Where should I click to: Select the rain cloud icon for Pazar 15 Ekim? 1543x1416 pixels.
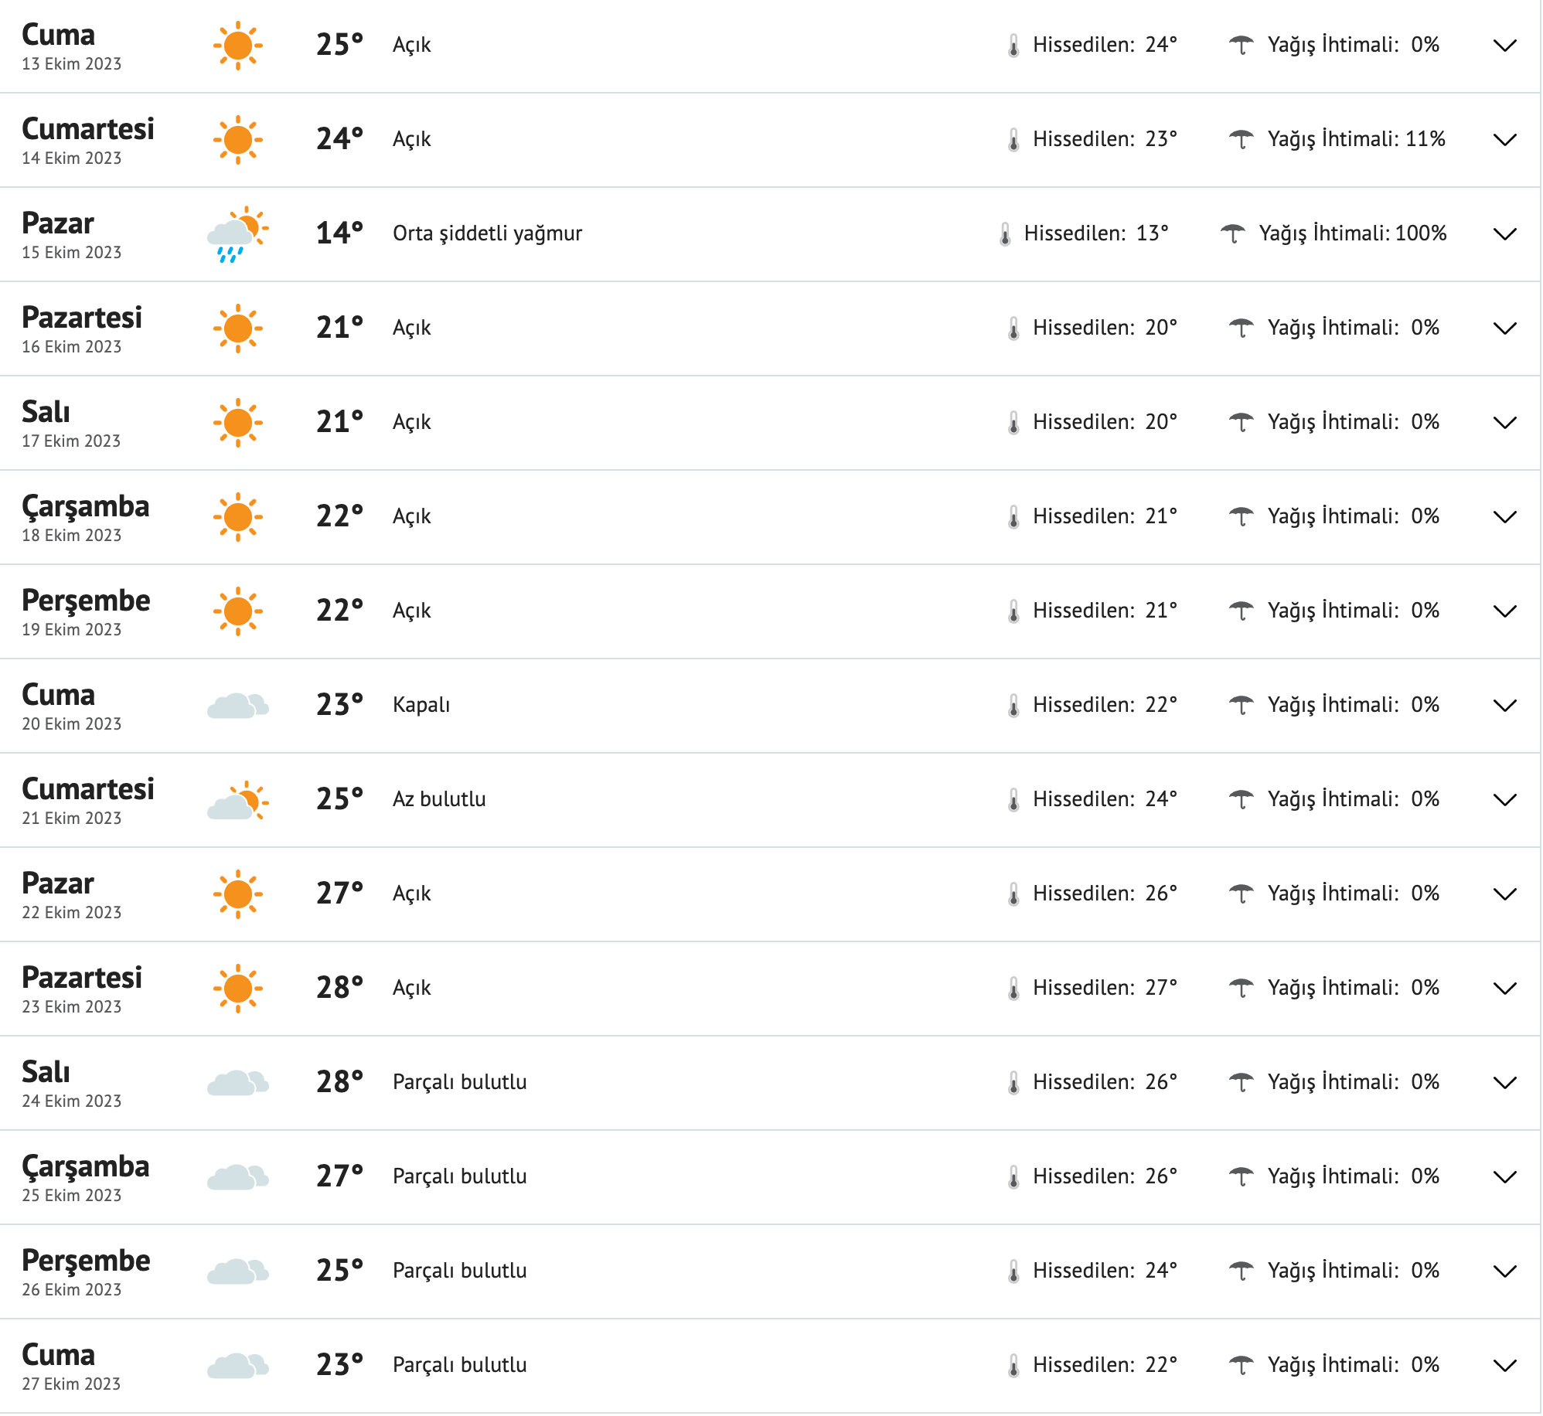[x=237, y=233]
